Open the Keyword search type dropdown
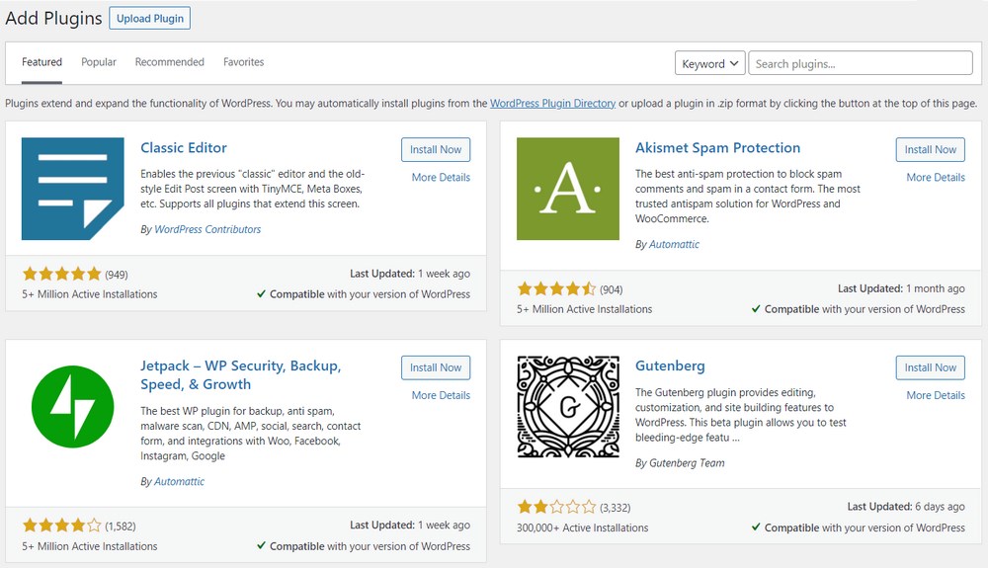This screenshot has height=568, width=988. pyautogui.click(x=709, y=63)
